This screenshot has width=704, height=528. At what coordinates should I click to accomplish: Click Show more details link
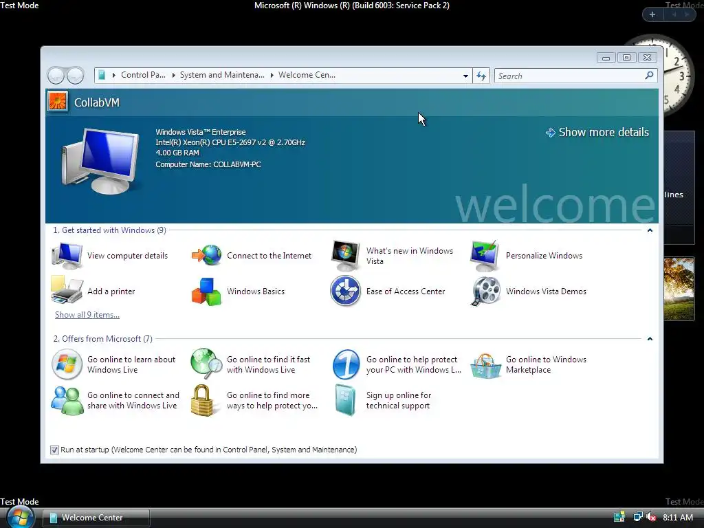pyautogui.click(x=597, y=133)
